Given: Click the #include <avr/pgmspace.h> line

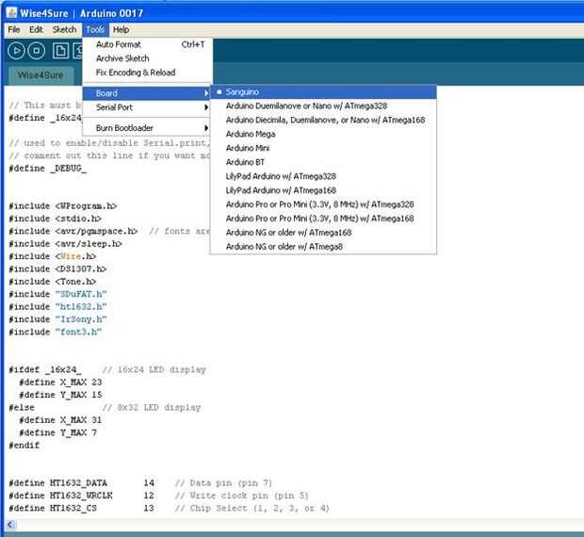Looking at the screenshot, I should coord(109,231).
